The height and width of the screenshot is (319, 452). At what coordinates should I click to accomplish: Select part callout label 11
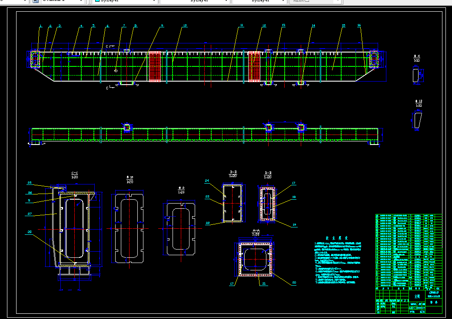pyautogui.click(x=242, y=25)
